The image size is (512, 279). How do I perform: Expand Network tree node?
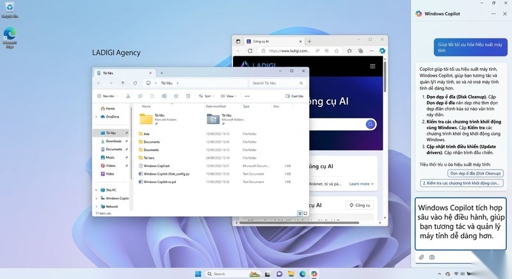(97, 207)
